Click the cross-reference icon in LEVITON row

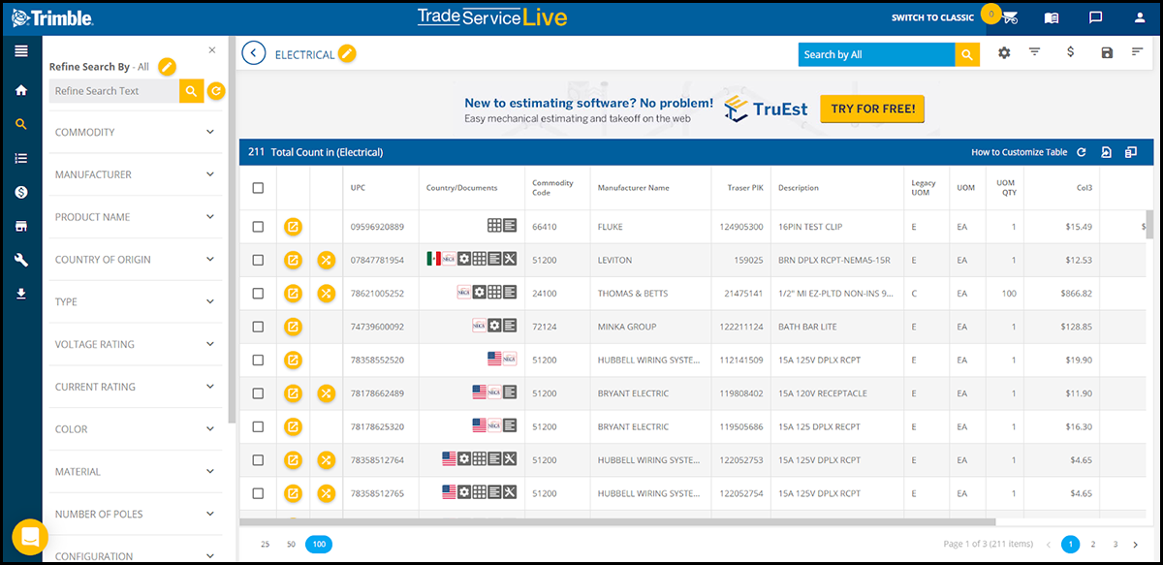[x=327, y=260]
